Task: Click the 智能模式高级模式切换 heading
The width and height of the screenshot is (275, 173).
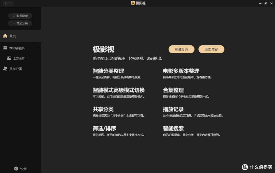Action: (119, 90)
